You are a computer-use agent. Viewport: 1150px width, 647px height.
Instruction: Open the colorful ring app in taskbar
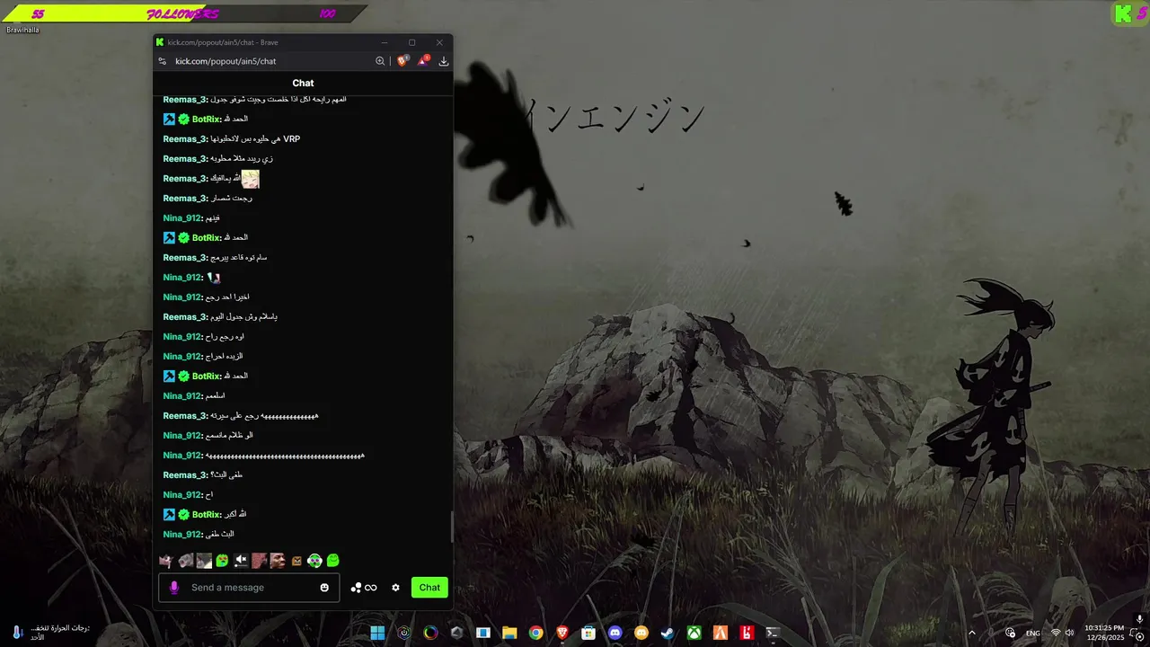430,633
